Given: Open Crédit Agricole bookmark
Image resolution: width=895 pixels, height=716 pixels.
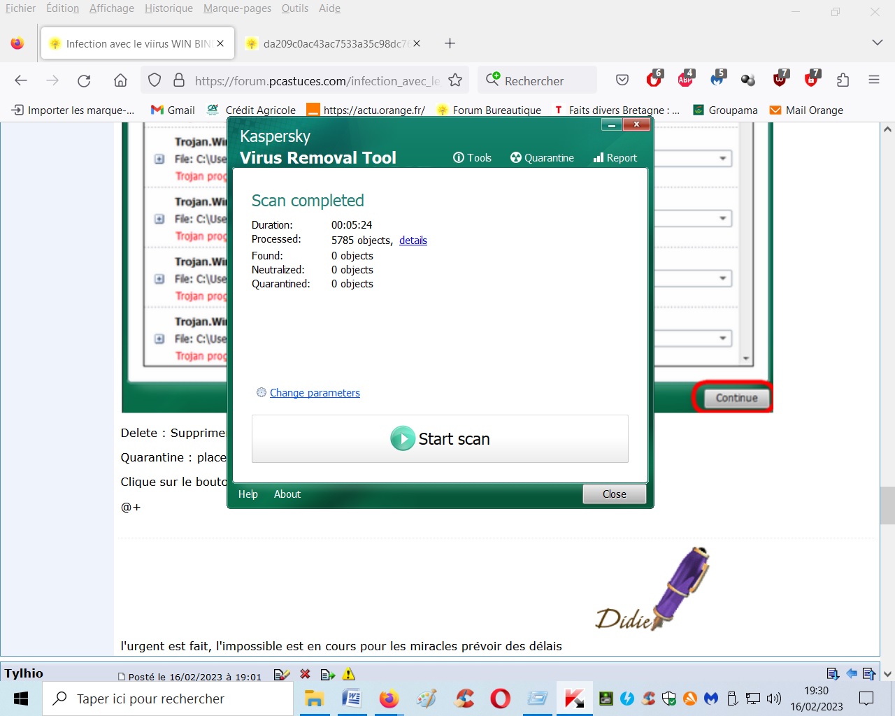Looking at the screenshot, I should click(252, 110).
